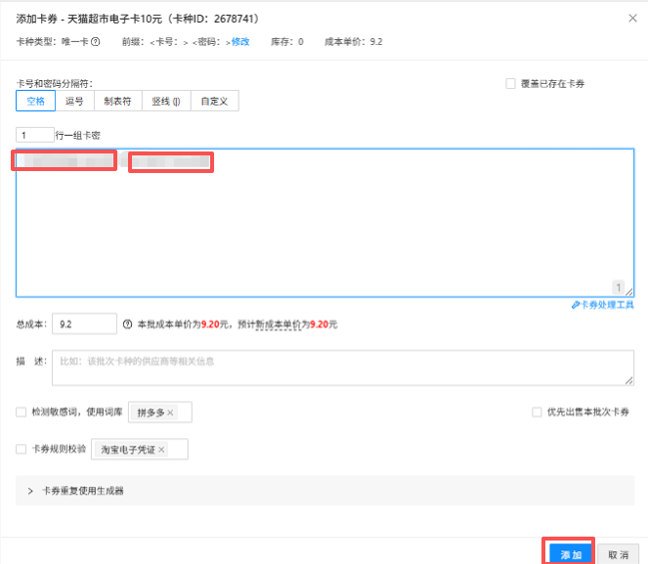Click the help icon beside 总成本 field
Screen dimensions: 648x564
click(x=127, y=324)
